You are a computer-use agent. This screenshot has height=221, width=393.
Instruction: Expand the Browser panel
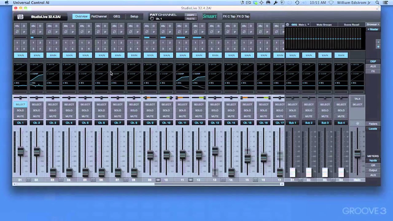(x=373, y=24)
